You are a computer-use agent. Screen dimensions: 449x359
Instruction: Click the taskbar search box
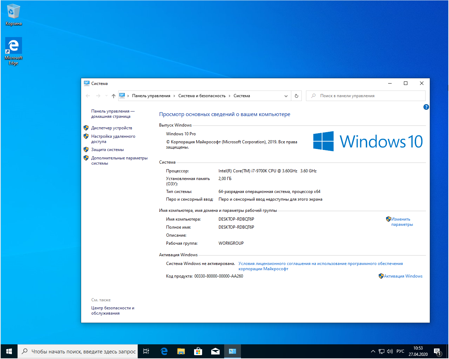[78, 351]
